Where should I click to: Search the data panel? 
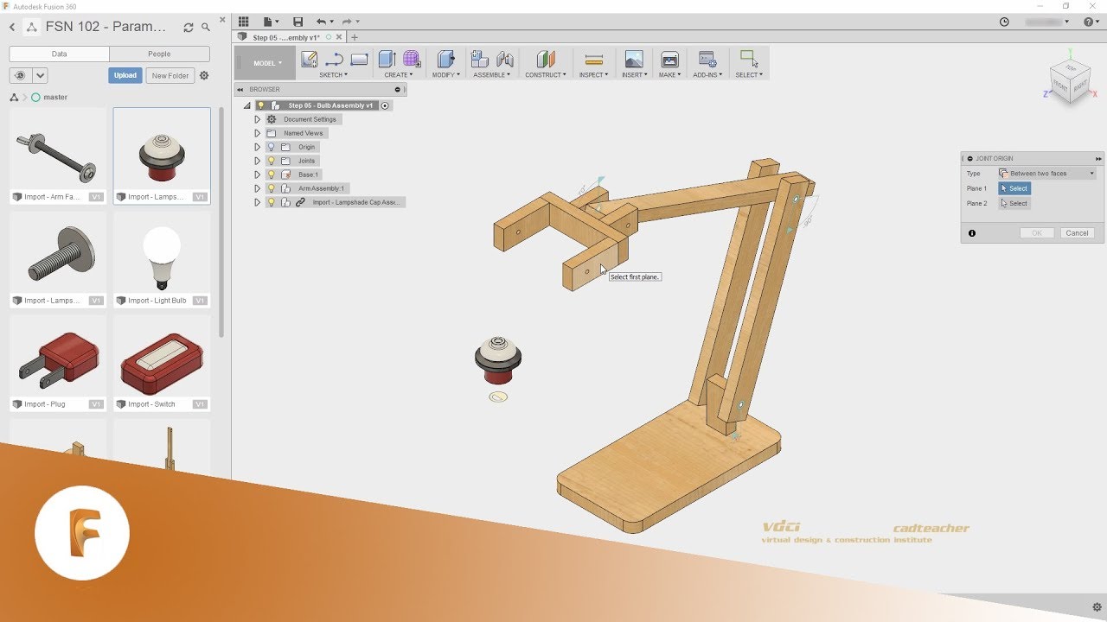coord(205,28)
